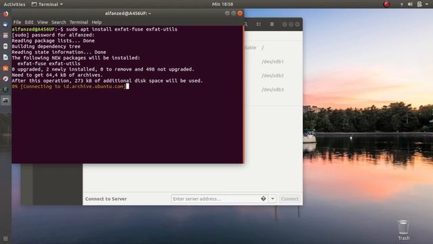Select the /dev/sdb1 entry in Files
Image resolution: width=433 pixels, height=244 pixels.
273,62
